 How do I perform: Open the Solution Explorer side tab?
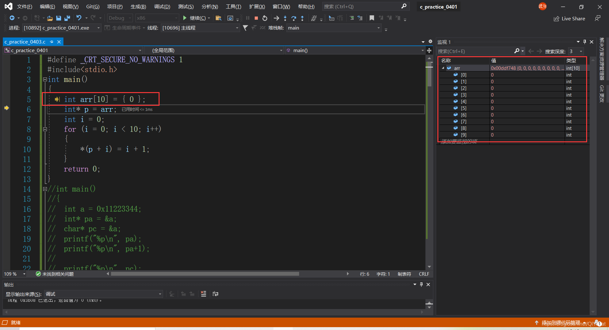pos(601,59)
